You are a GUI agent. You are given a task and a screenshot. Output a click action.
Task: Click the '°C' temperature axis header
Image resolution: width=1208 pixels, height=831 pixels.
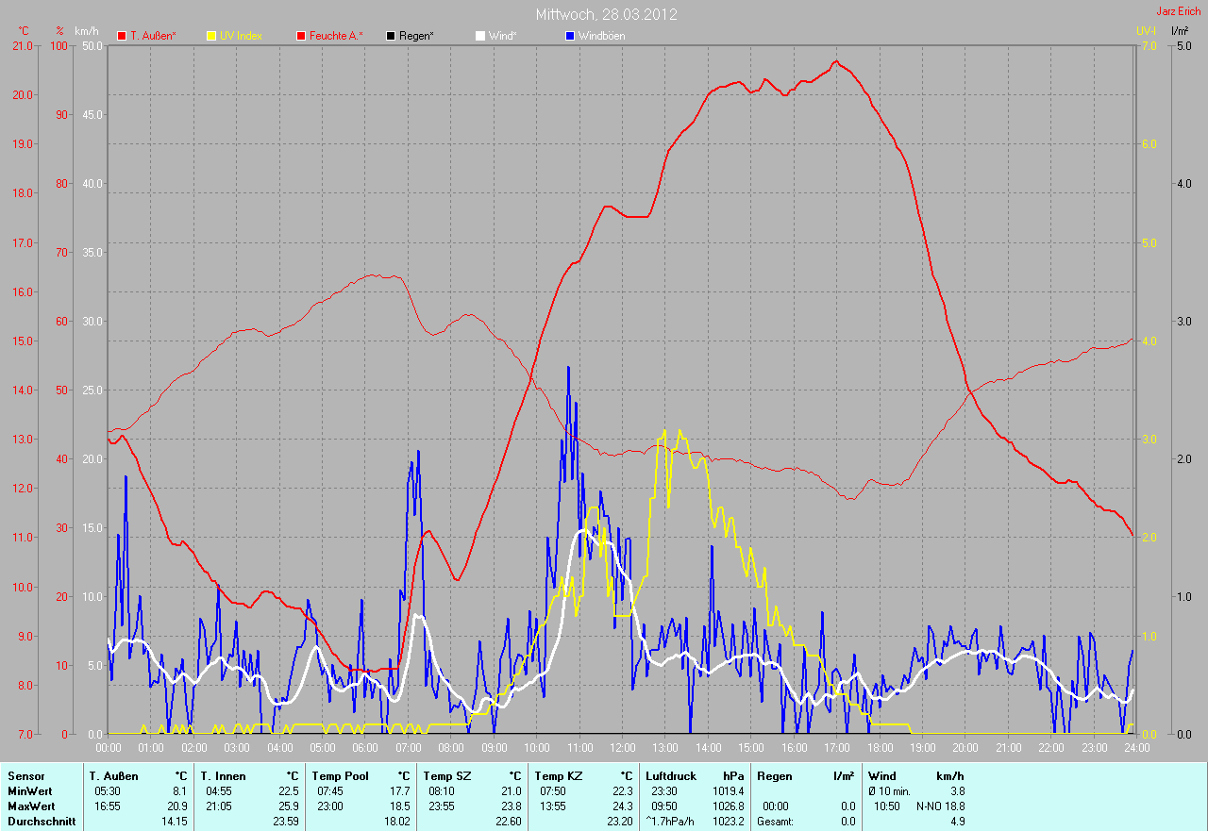click(x=24, y=31)
